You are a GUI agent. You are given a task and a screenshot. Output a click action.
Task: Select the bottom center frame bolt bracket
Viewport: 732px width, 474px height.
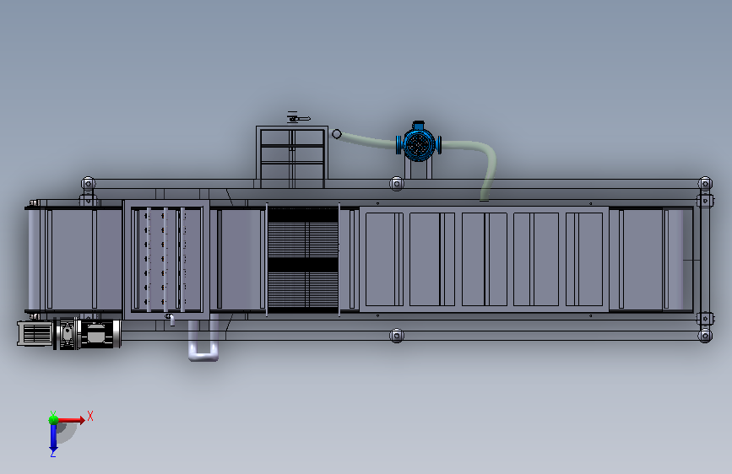click(x=396, y=335)
